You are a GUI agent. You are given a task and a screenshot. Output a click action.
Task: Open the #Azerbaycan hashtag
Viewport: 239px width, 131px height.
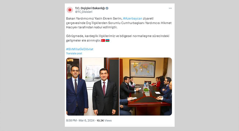pyautogui.click(x=133, y=19)
